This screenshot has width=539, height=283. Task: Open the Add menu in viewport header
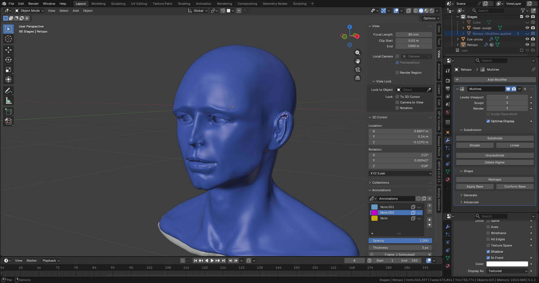pyautogui.click(x=76, y=11)
